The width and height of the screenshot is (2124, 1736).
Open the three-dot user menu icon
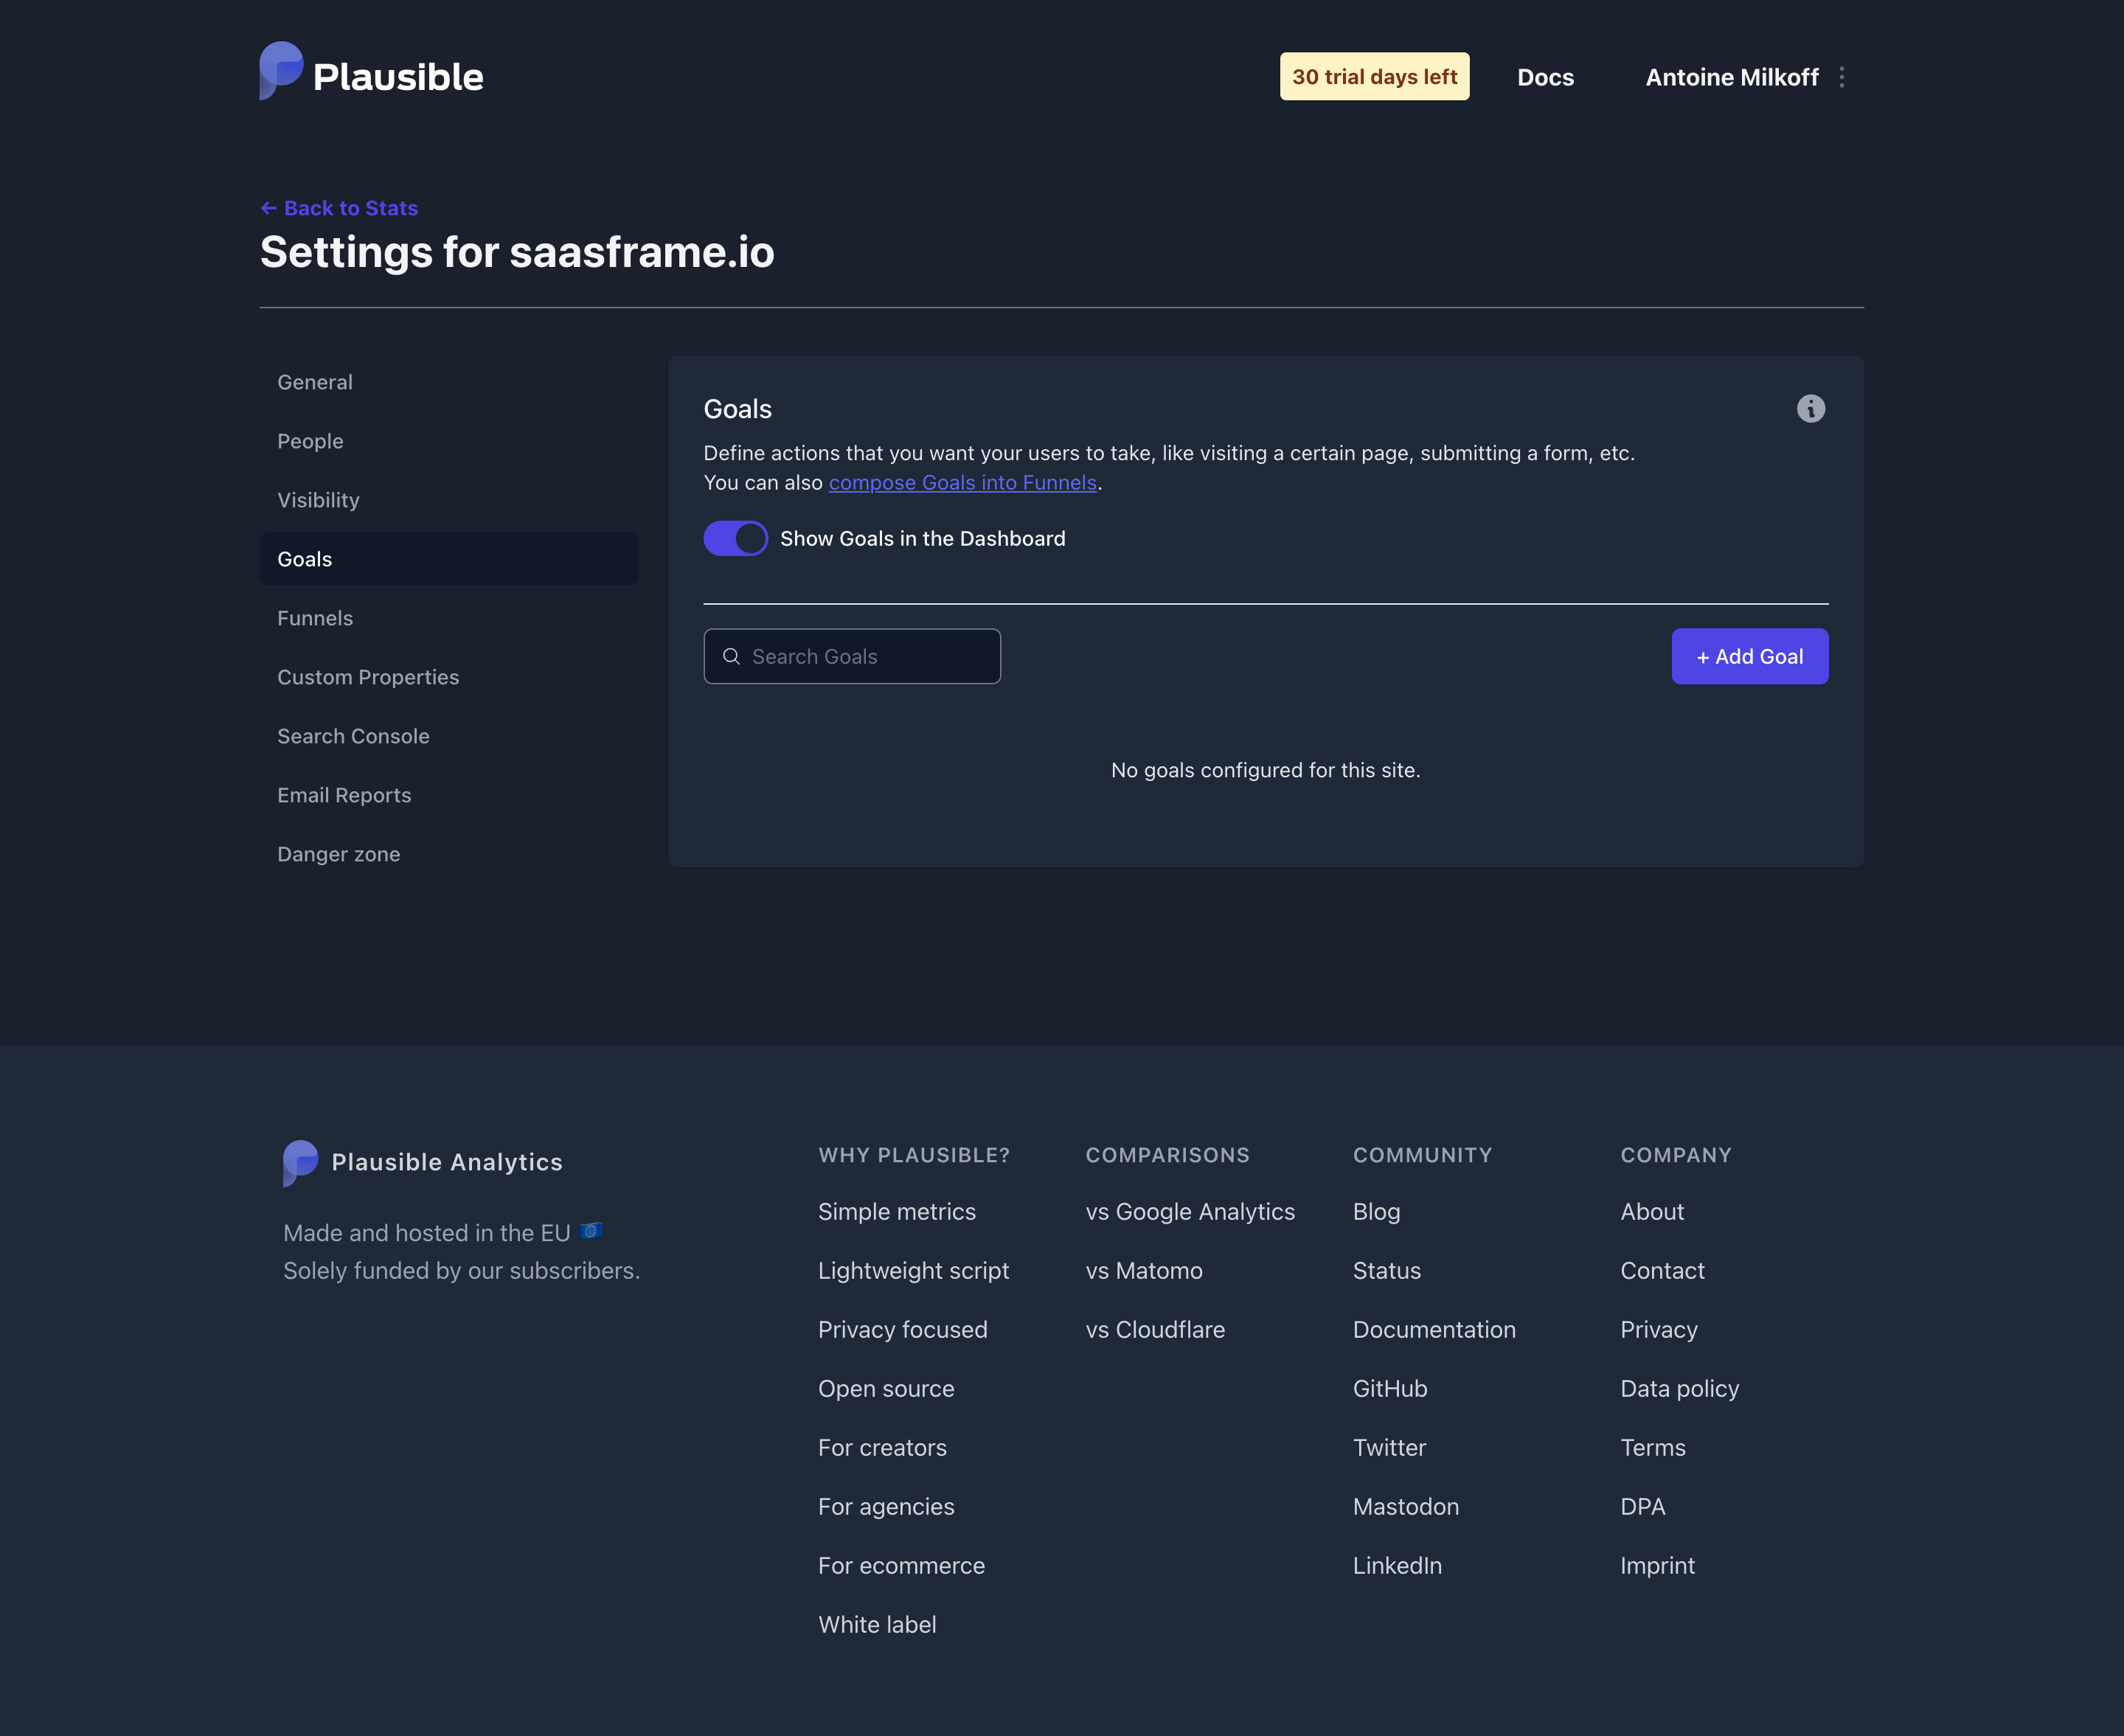pos(1841,77)
